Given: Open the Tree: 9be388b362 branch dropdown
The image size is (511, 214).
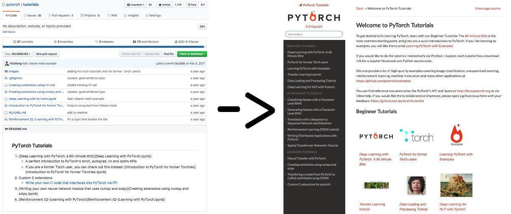Looking at the screenshot, I should [18, 54].
